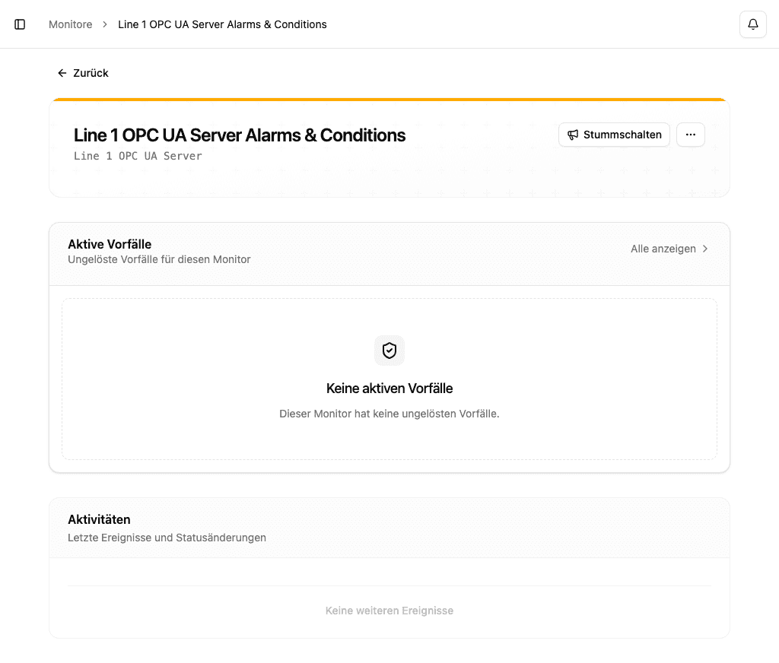Image resolution: width=779 pixels, height=663 pixels.
Task: Click 'Keine aktiven Vorfälle' text
Action: coord(389,389)
